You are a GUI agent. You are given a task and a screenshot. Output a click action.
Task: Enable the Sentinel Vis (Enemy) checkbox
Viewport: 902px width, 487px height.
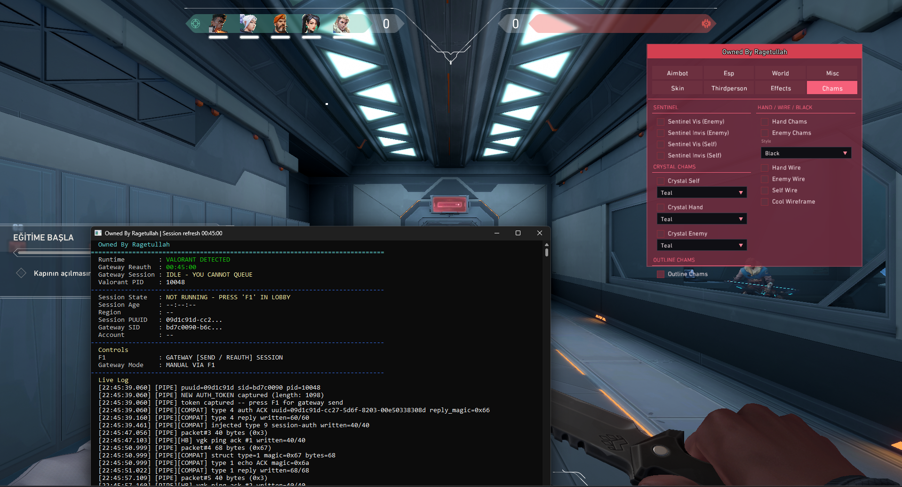[661, 121]
